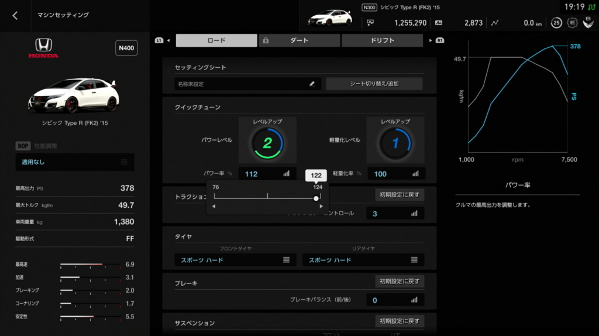Select the ダート tab

pos(299,40)
